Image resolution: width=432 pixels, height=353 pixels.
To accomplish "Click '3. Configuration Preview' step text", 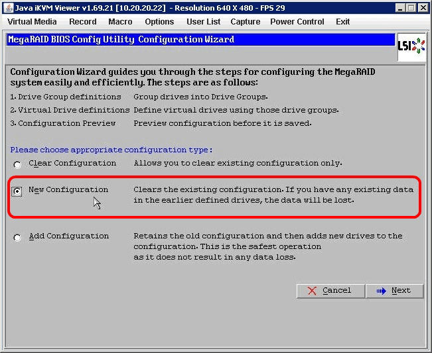I will click(63, 123).
